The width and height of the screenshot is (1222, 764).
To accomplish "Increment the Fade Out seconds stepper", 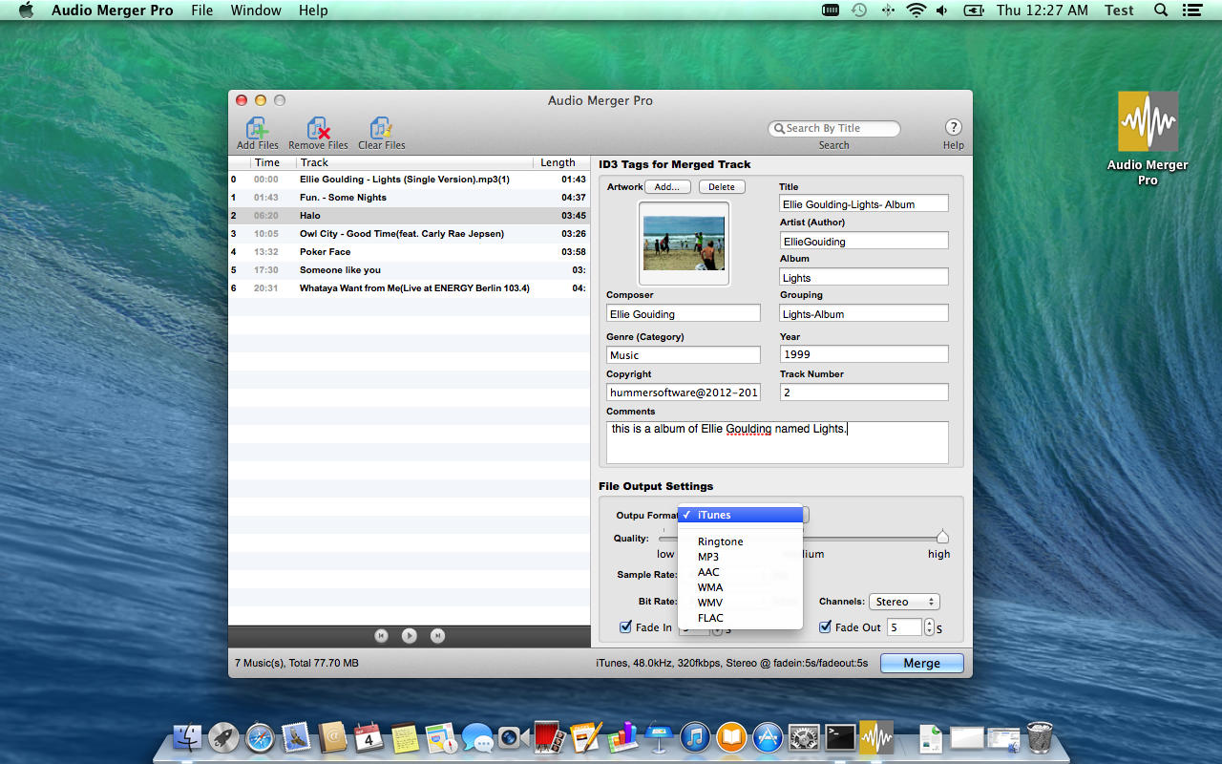I will (x=929, y=624).
